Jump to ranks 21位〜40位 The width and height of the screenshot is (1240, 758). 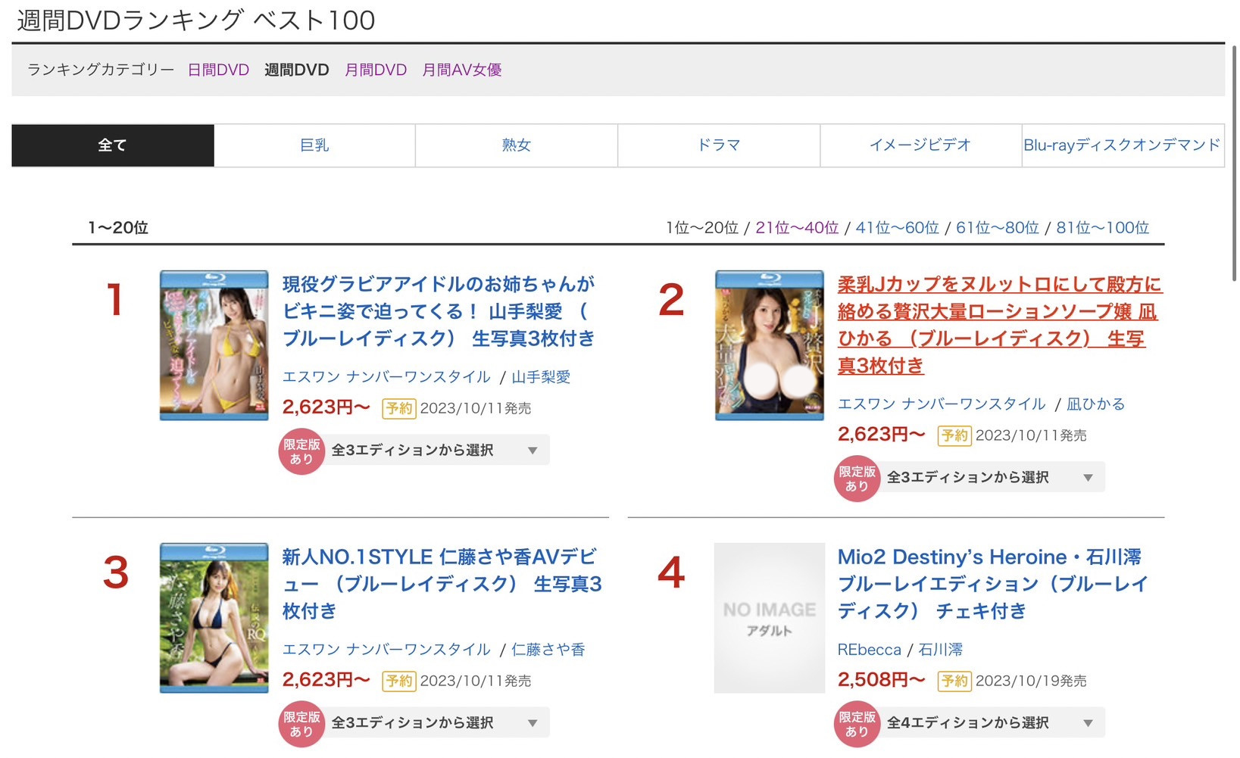pyautogui.click(x=796, y=228)
